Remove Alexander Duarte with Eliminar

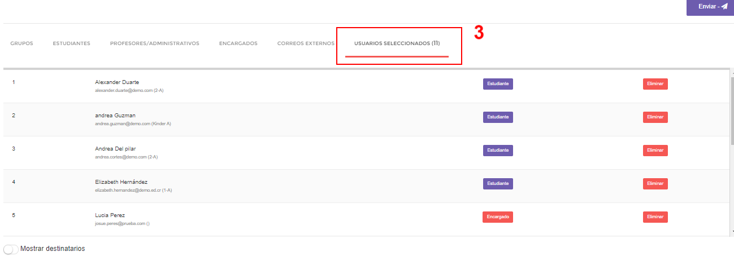(x=655, y=84)
